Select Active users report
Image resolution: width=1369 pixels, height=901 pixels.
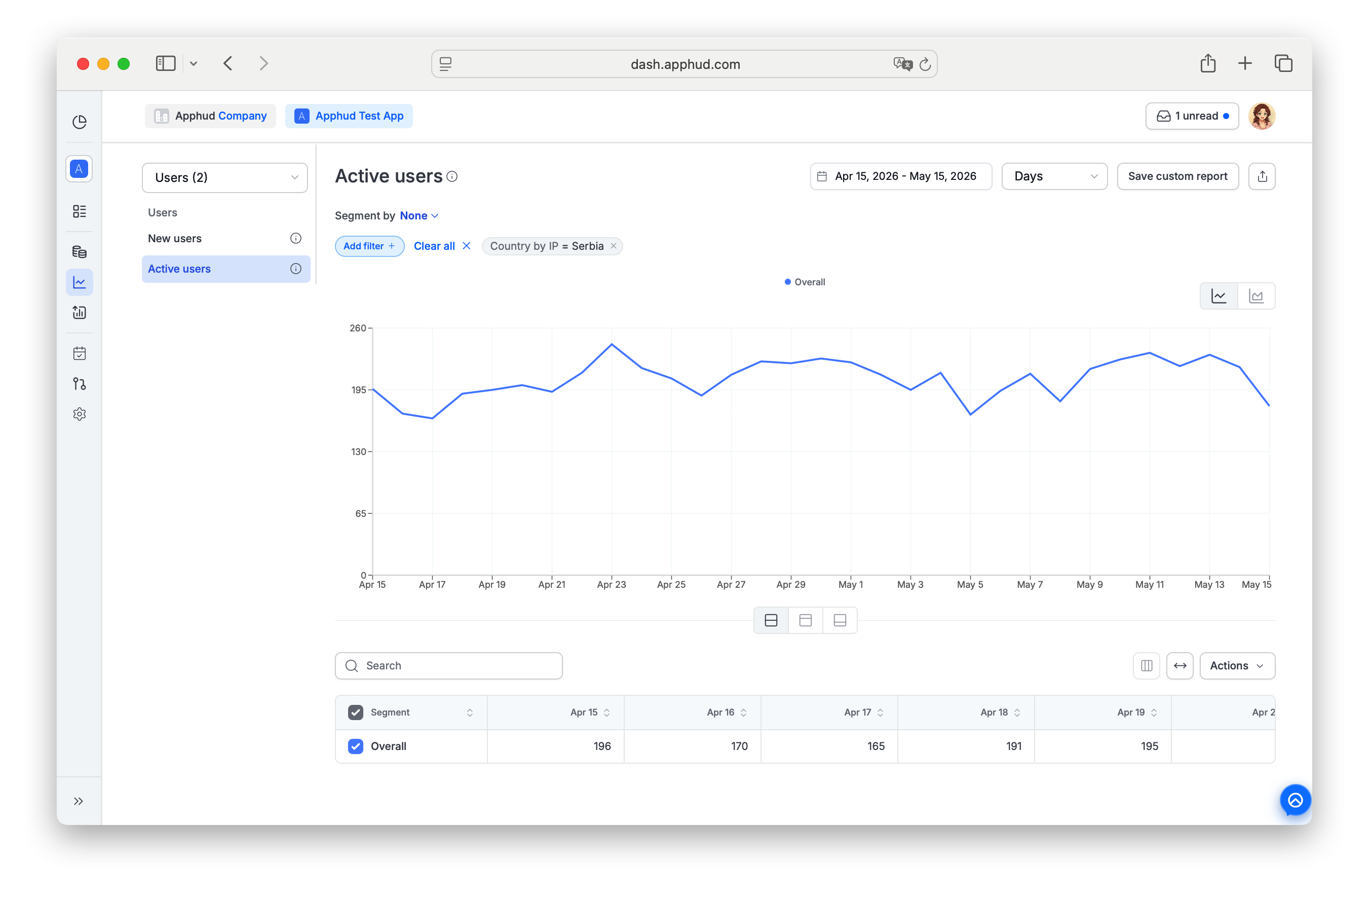(x=225, y=269)
